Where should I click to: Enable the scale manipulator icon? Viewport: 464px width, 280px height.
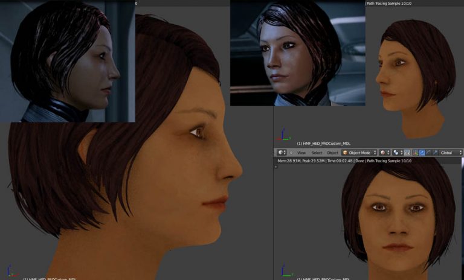435,153
